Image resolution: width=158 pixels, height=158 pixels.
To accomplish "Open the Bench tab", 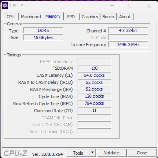I will (108, 17).
